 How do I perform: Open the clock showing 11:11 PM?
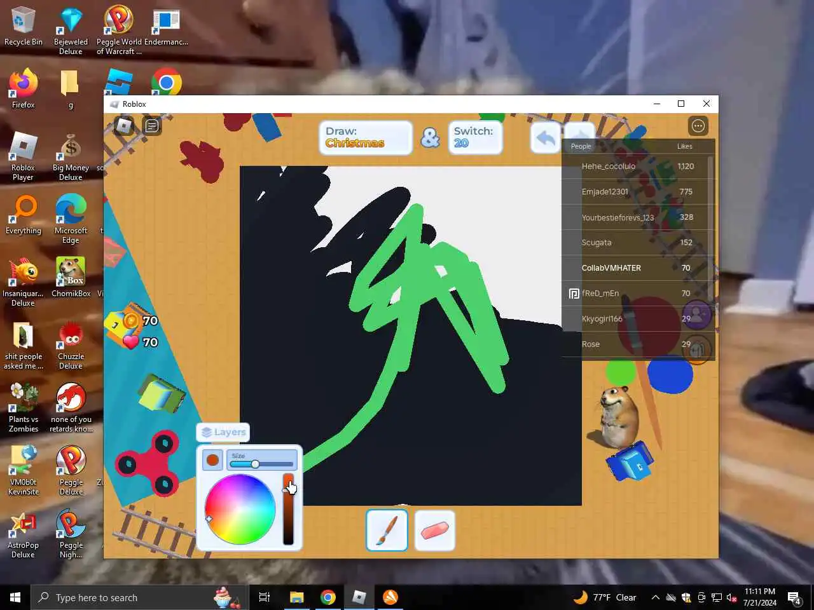[x=760, y=597]
